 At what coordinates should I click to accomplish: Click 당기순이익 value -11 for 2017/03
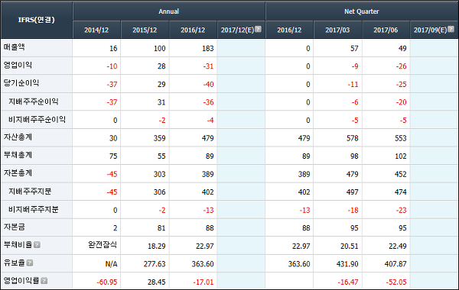pos(353,85)
